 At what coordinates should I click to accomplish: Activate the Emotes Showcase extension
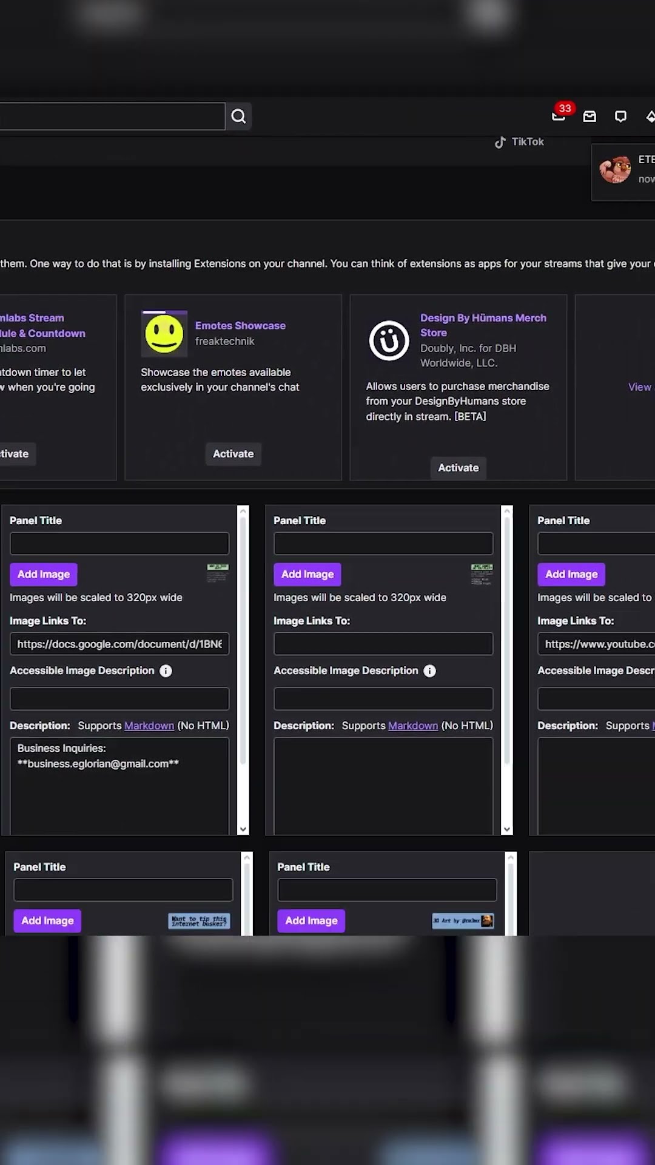tap(233, 454)
